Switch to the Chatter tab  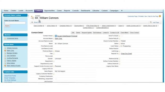13,11
